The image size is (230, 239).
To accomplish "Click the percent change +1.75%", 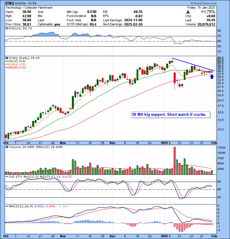I will pyautogui.click(x=208, y=12).
